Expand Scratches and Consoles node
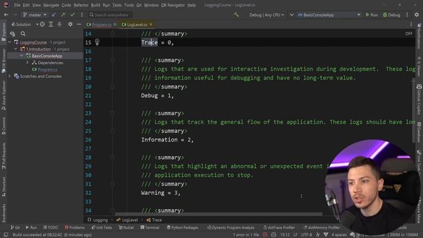This screenshot has height=238, width=423. click(10, 77)
